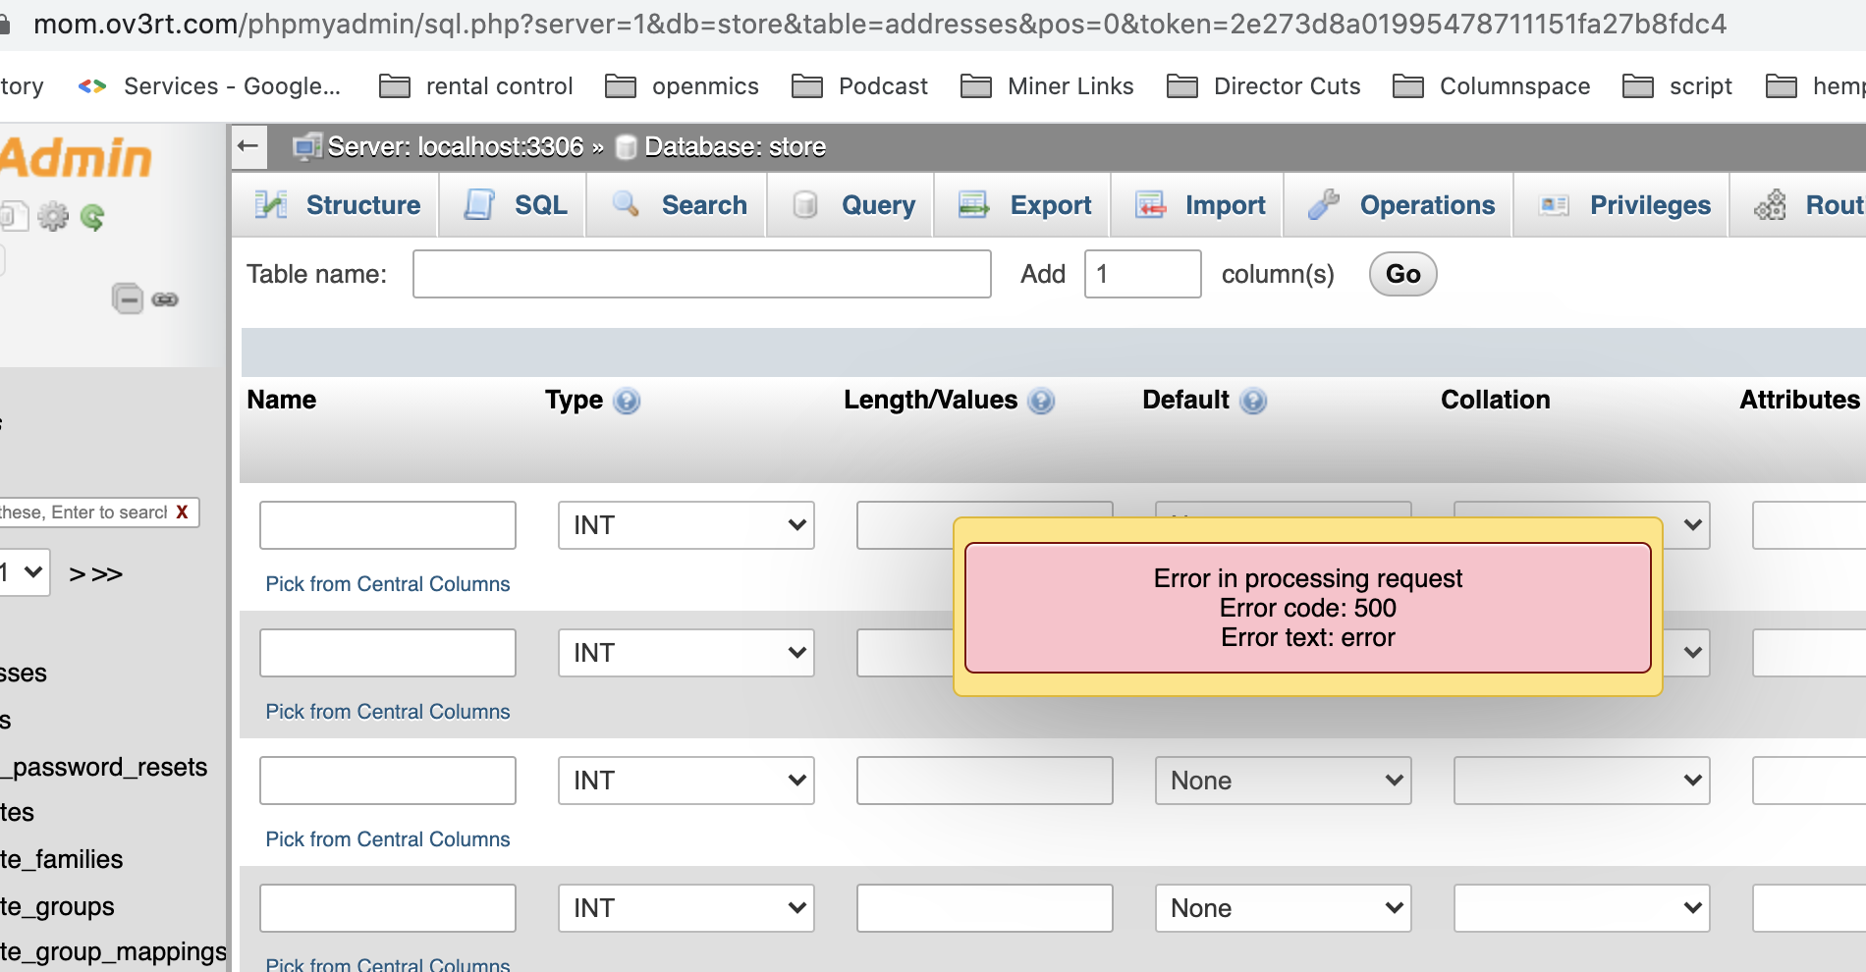
Task: Open the Privileges tab
Action: (1622, 205)
